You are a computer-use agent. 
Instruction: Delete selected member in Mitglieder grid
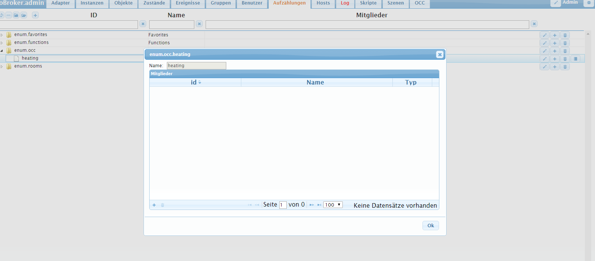163,205
